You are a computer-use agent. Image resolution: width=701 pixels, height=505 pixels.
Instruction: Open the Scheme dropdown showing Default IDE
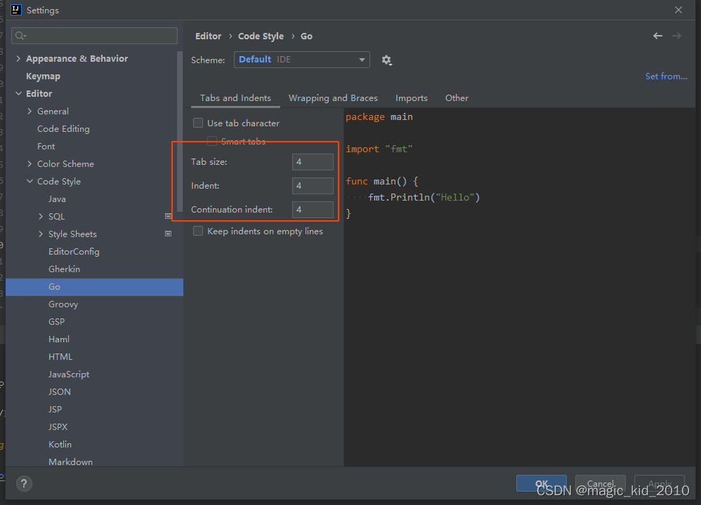point(302,60)
